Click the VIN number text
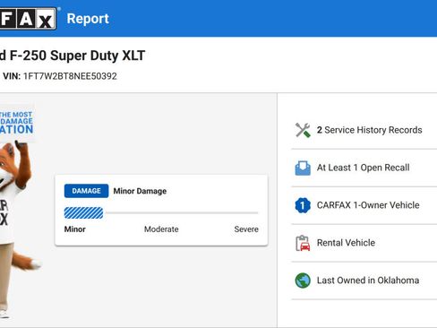437x328 pixels. click(x=70, y=76)
